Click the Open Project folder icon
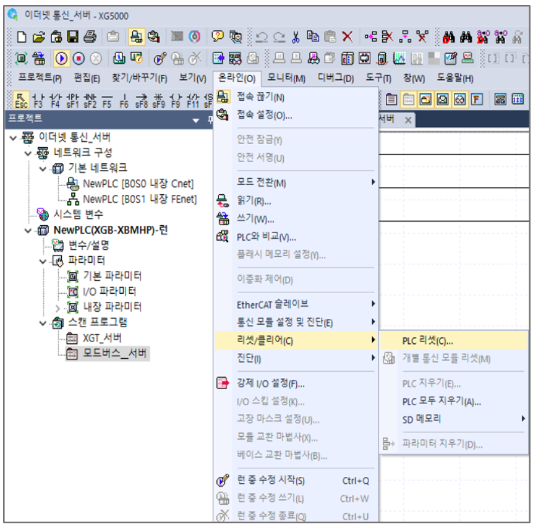Screen dimensions: 533x527 coord(37,37)
